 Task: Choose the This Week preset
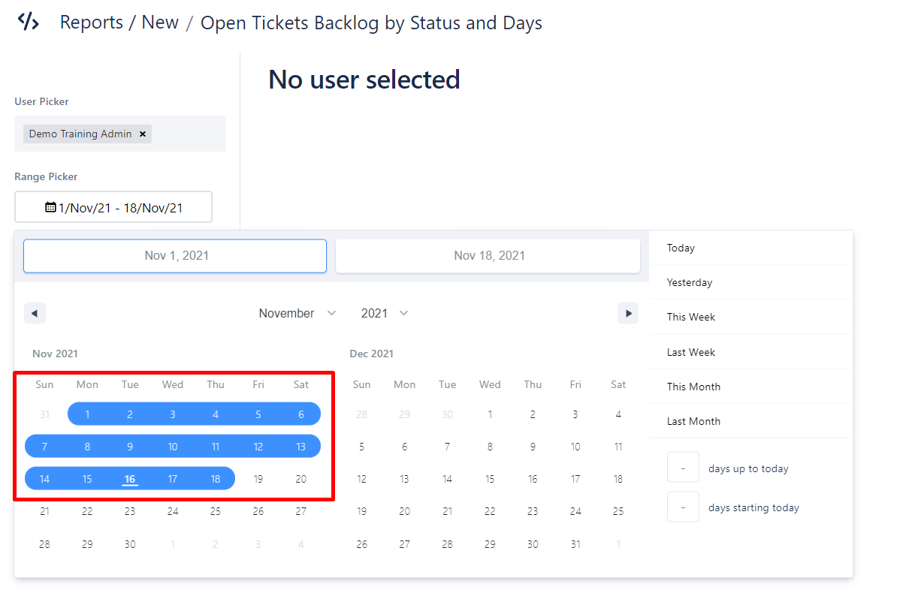pyautogui.click(x=690, y=317)
